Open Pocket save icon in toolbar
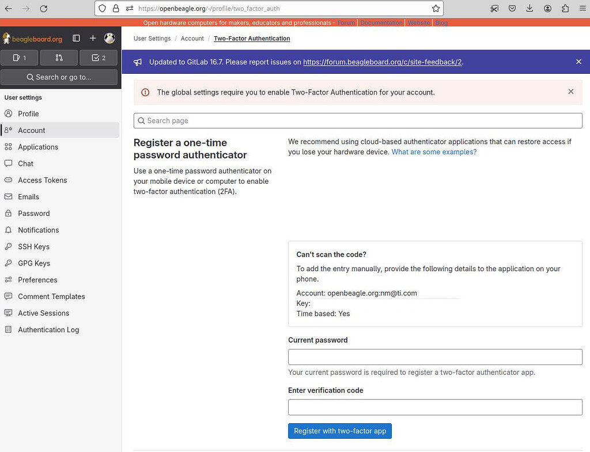Image resolution: width=590 pixels, height=452 pixels. pyautogui.click(x=512, y=8)
